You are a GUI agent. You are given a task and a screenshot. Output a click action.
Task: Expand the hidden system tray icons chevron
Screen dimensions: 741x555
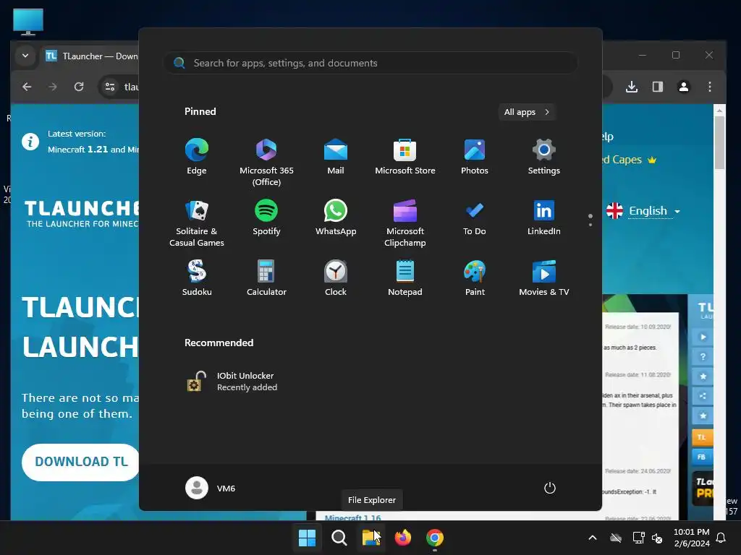pyautogui.click(x=592, y=538)
